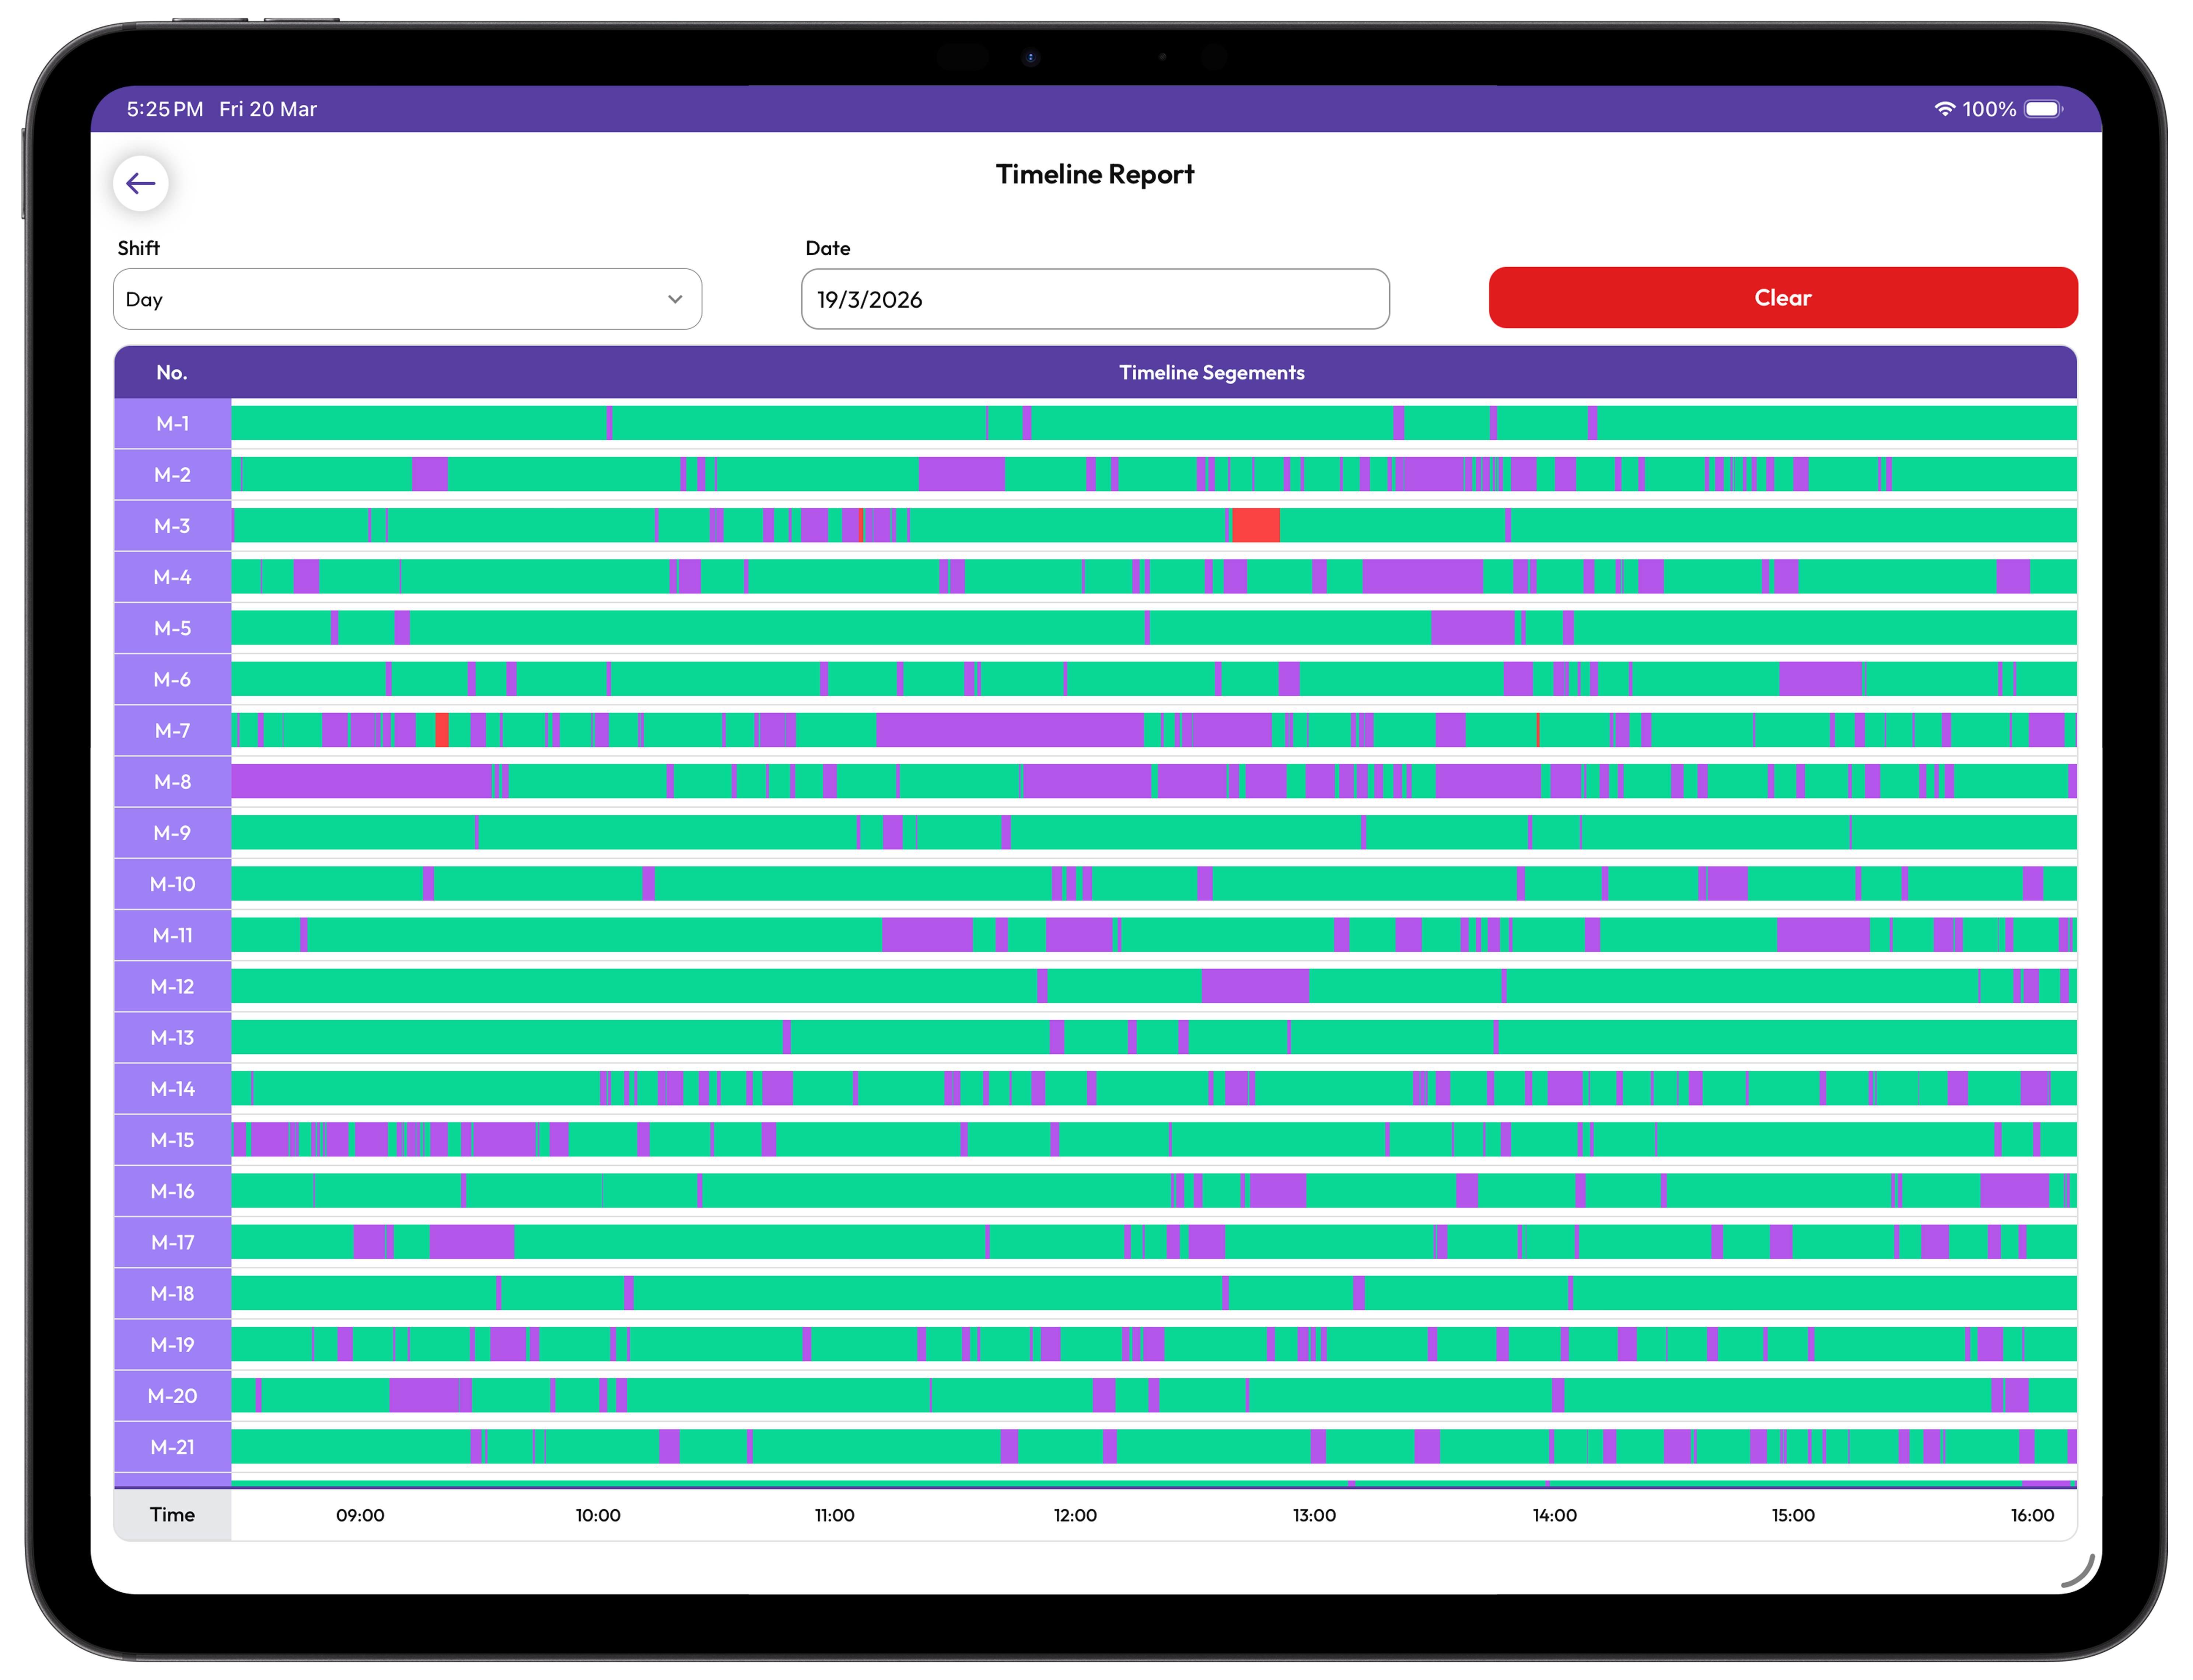
Task: Click the Timeline Segements header
Action: pyautogui.click(x=1211, y=373)
